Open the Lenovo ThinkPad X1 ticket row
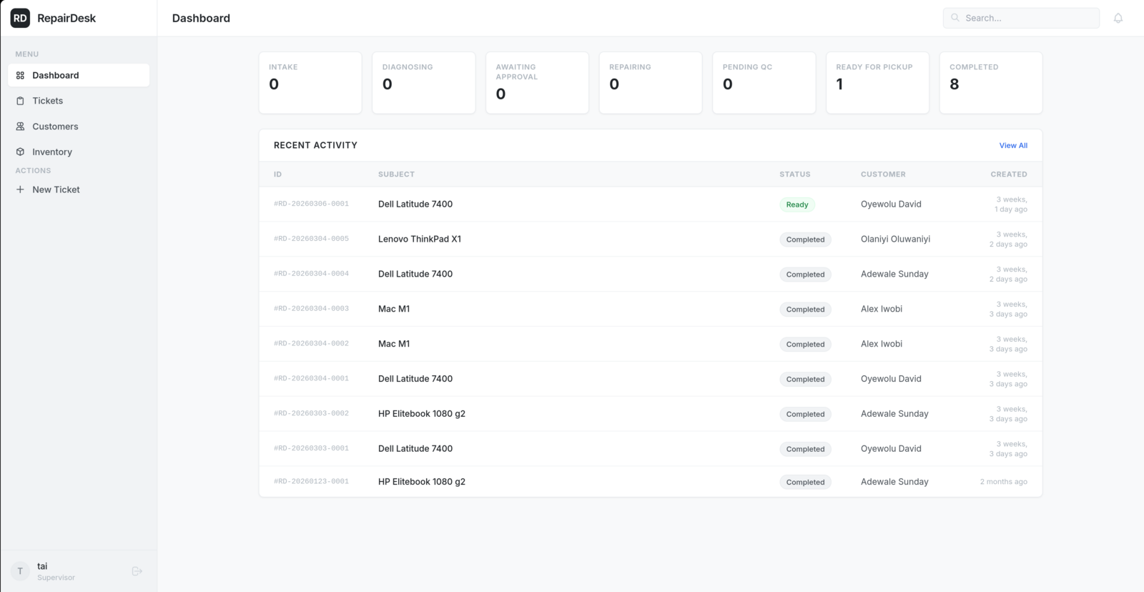This screenshot has width=1144, height=592. pyautogui.click(x=420, y=239)
